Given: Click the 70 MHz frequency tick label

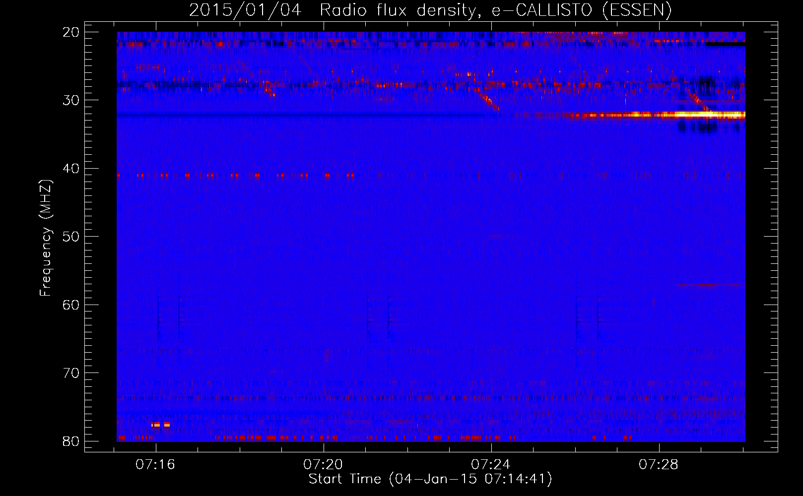Looking at the screenshot, I should click(x=71, y=373).
